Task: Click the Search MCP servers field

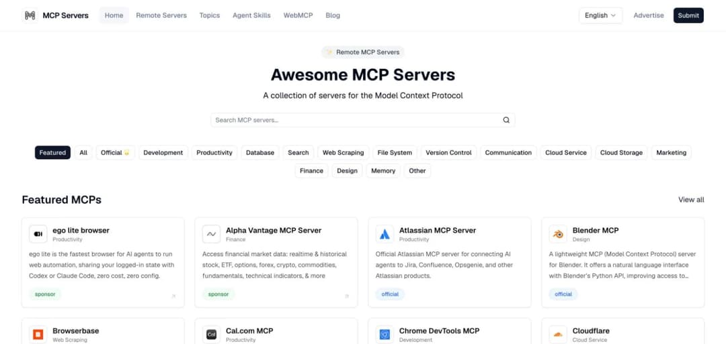Action: pyautogui.click(x=363, y=120)
